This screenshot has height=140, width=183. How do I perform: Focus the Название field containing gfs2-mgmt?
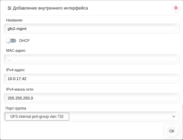pos(92,29)
